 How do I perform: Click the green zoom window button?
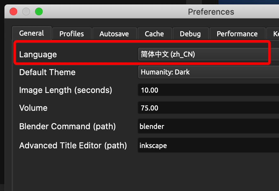click(x=39, y=12)
